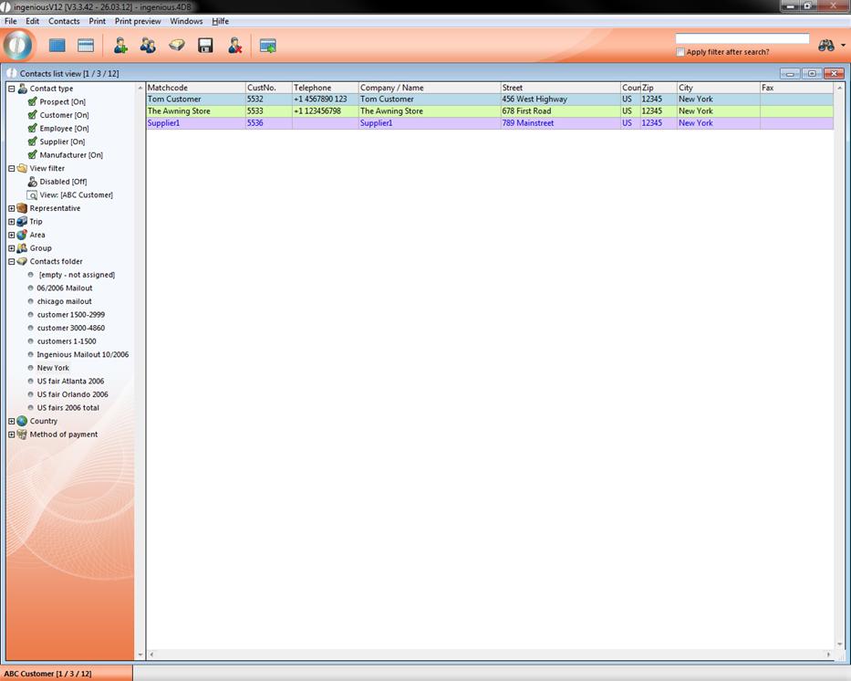Sort the list by the Matchcode column header
Screen dimensions: 851x681
coord(195,88)
